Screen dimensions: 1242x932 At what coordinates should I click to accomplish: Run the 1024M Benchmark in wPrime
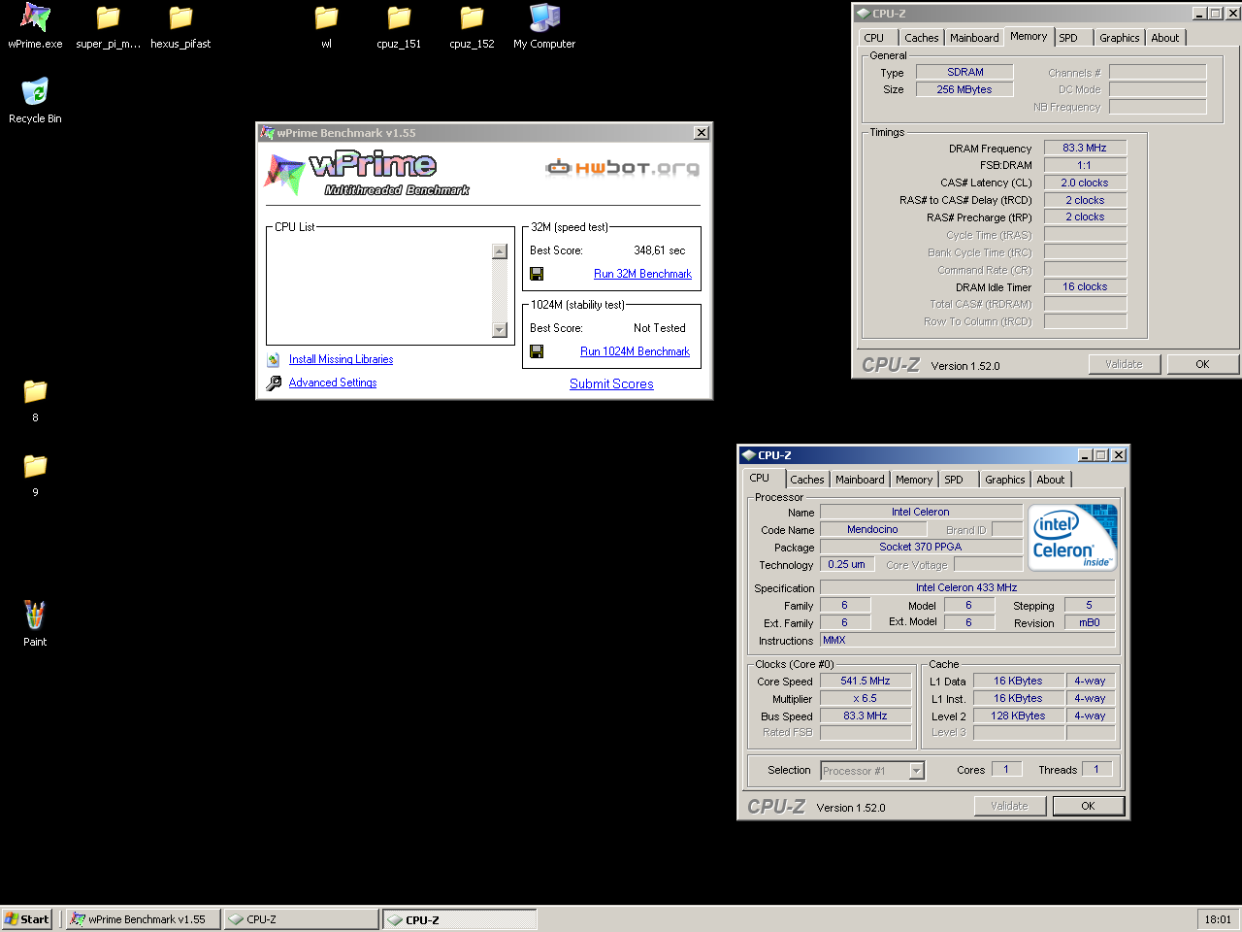click(x=635, y=351)
